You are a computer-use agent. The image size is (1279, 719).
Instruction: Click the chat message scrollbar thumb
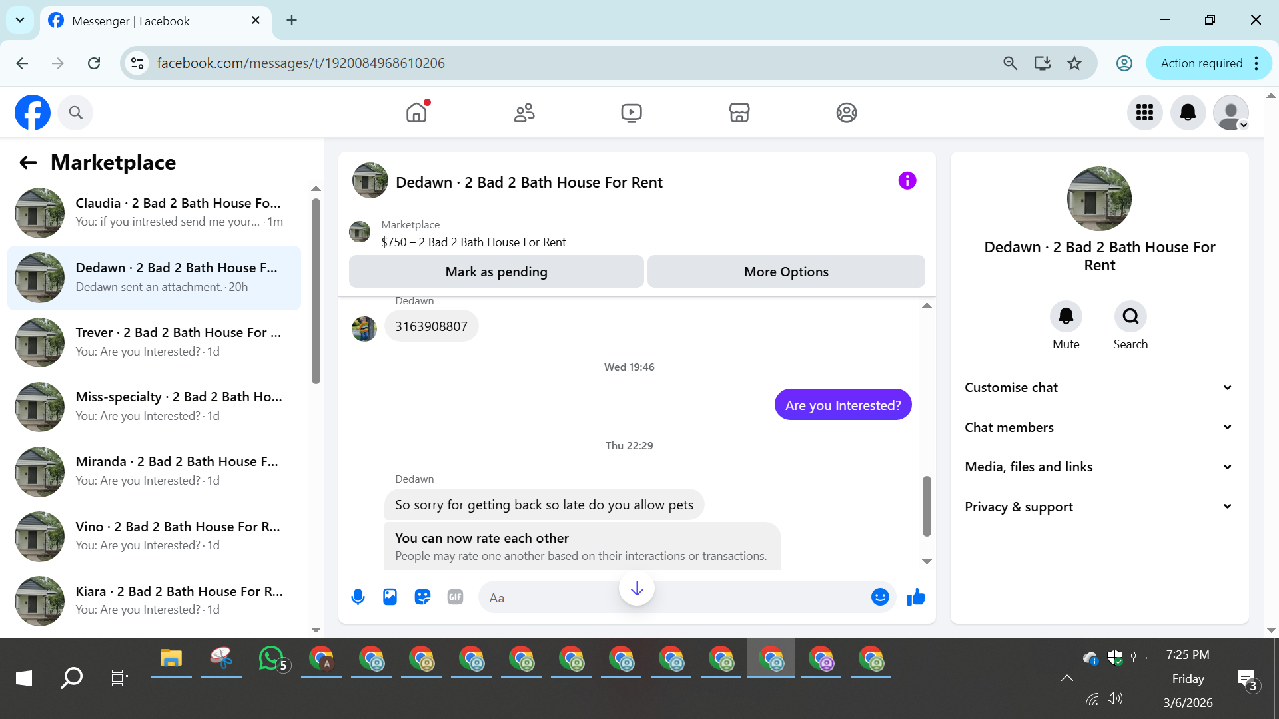pyautogui.click(x=926, y=506)
